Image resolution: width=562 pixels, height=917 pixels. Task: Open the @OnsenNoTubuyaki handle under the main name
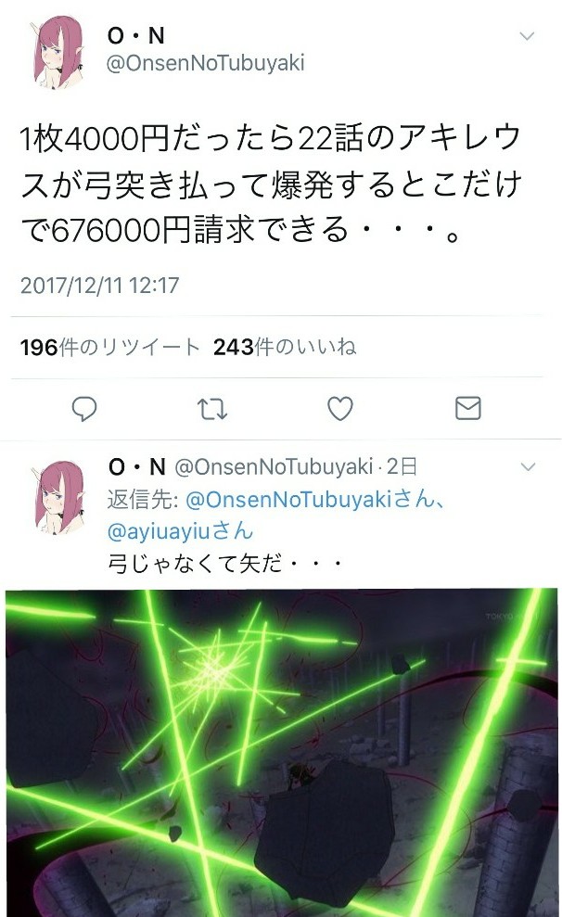pyautogui.click(x=205, y=63)
